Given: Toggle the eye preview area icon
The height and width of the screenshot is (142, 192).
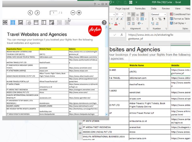Looking at the screenshot, I should (5, 23).
